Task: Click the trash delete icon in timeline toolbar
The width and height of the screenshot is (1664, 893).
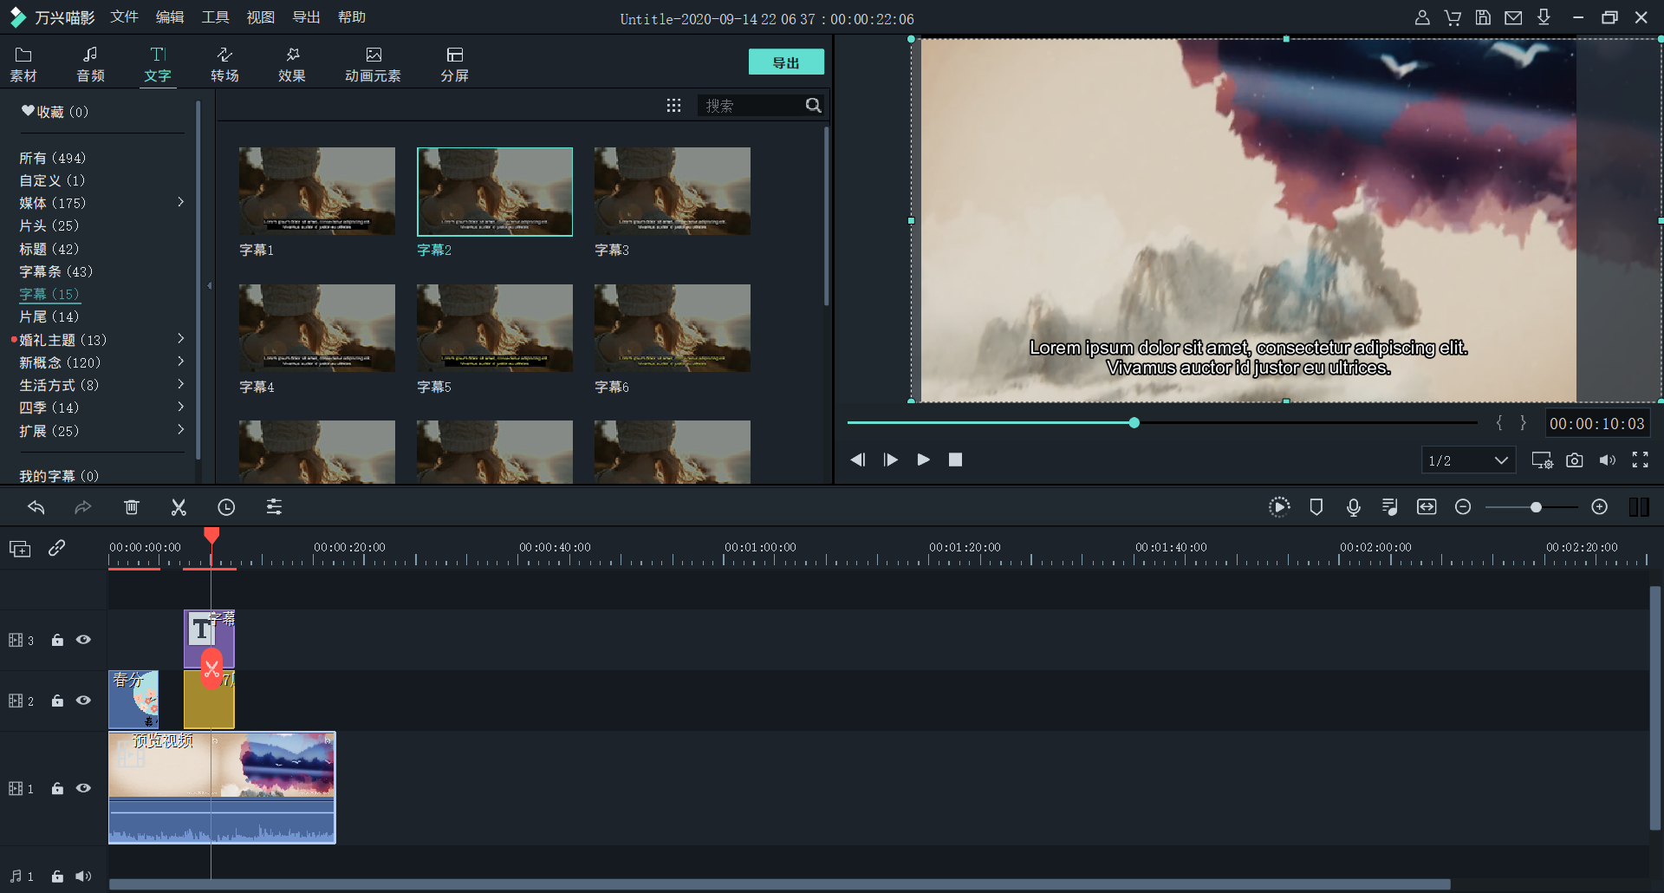Action: [132, 507]
